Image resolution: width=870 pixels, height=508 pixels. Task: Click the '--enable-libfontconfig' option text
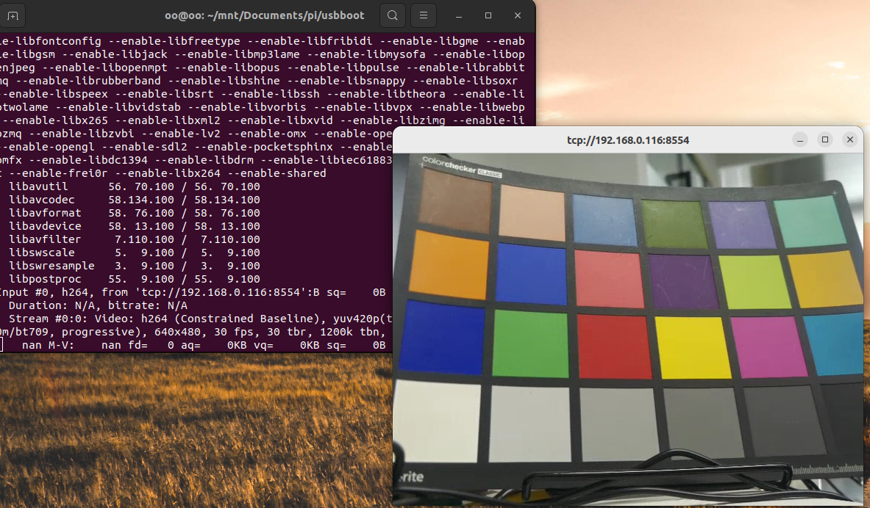pyautogui.click(x=51, y=42)
